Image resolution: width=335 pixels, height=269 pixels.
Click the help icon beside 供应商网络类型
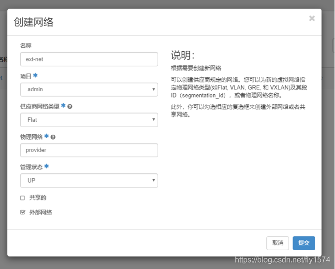(70, 107)
